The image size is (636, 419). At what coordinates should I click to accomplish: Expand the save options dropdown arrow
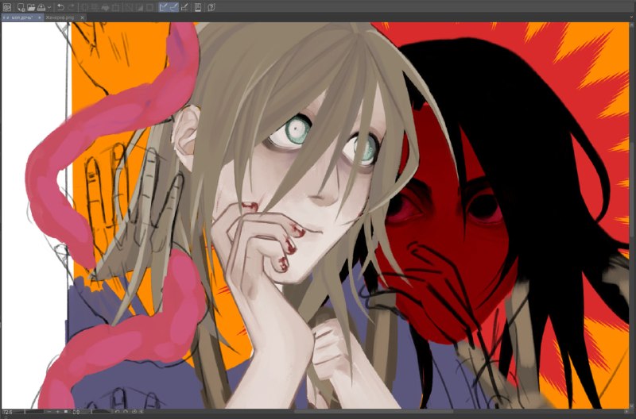[x=49, y=7]
